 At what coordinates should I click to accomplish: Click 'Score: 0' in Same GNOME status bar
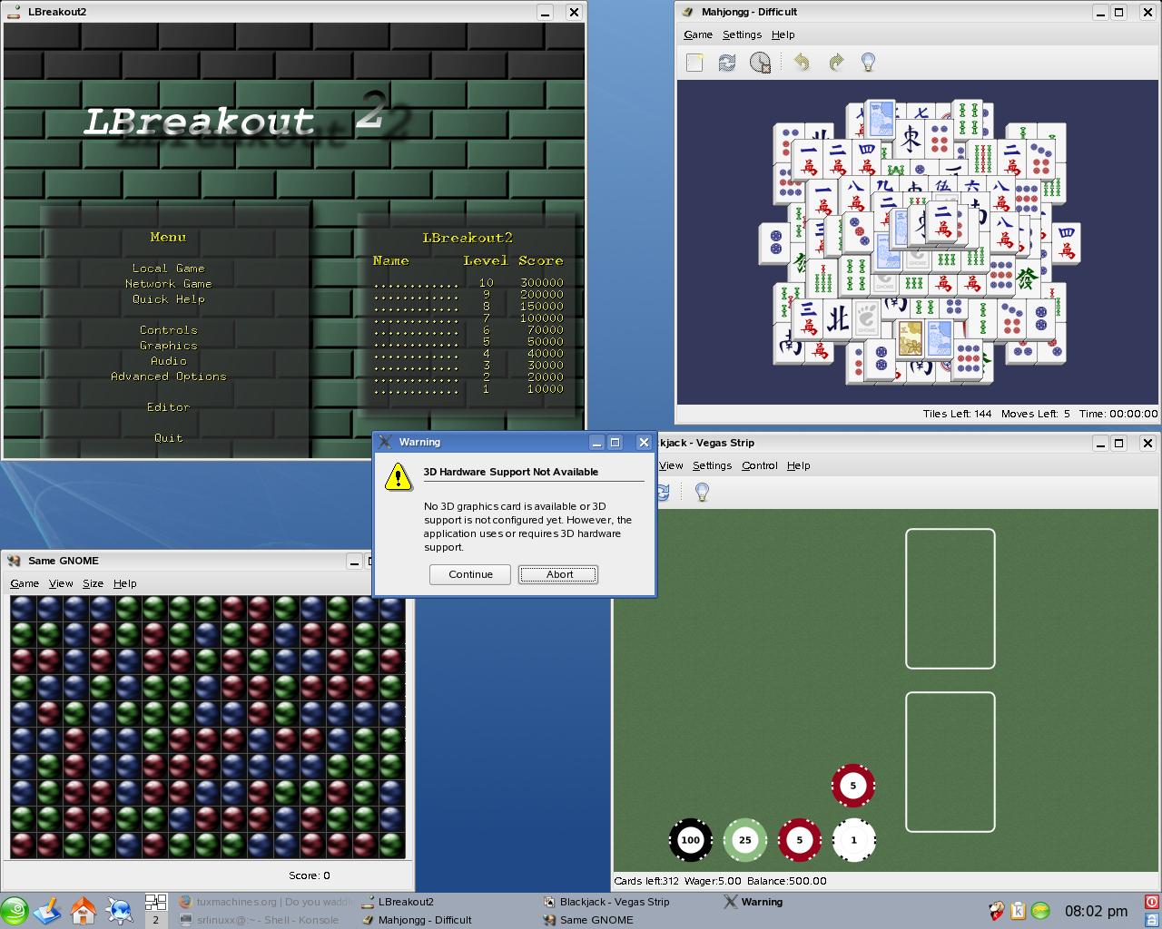point(310,875)
